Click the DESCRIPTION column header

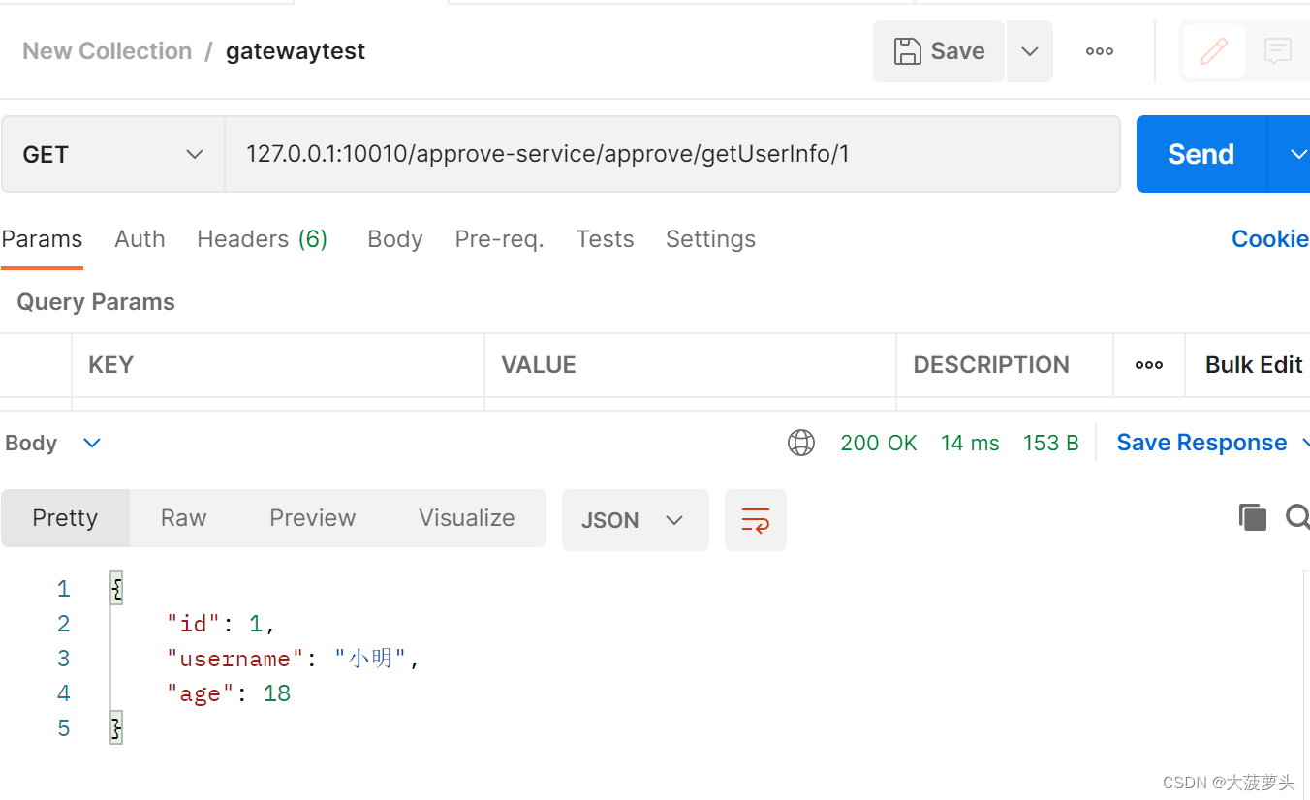pyautogui.click(x=991, y=365)
